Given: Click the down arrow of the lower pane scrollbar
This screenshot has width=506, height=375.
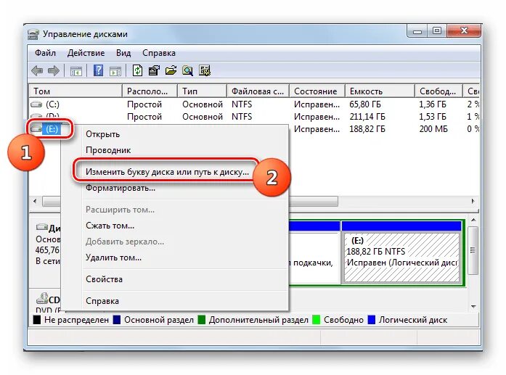Looking at the screenshot, I should tap(473, 306).
